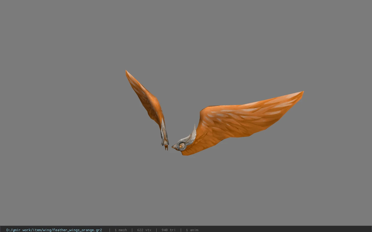Click the '1 mesh' status bar entry
Image resolution: width=372 pixels, height=232 pixels.
[121, 230]
